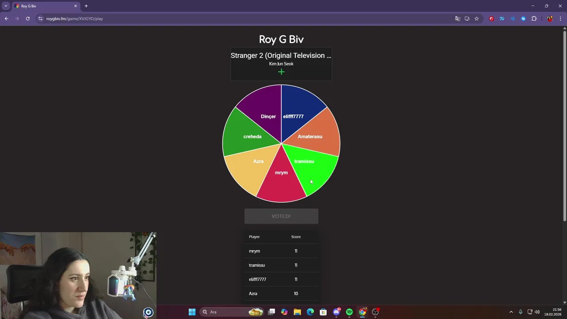
Task: Open the Shazam extension icon
Action: click(523, 19)
